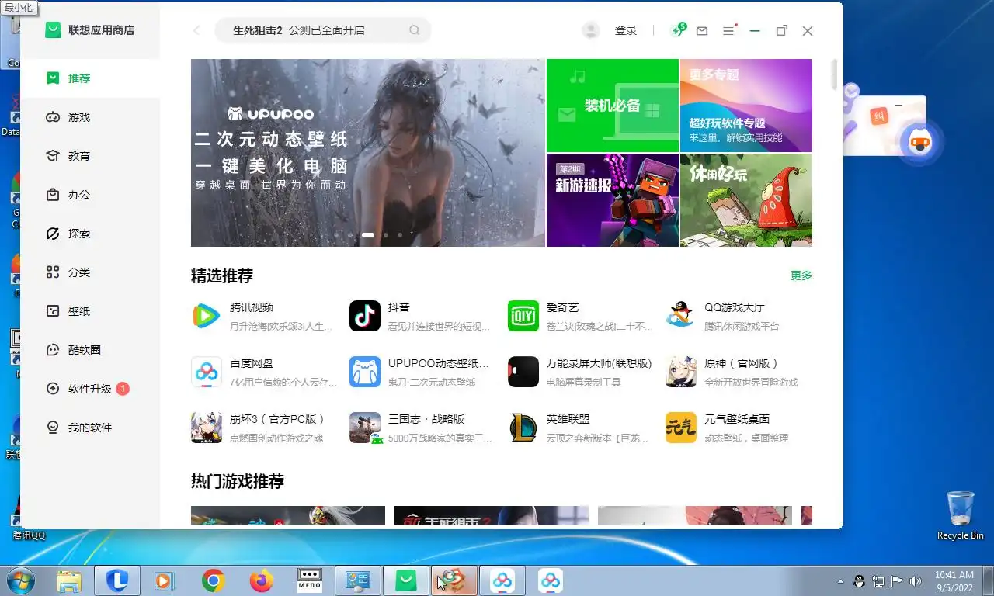Click the back arrow next to search
Image resolution: width=994 pixels, height=596 pixels.
tap(196, 30)
